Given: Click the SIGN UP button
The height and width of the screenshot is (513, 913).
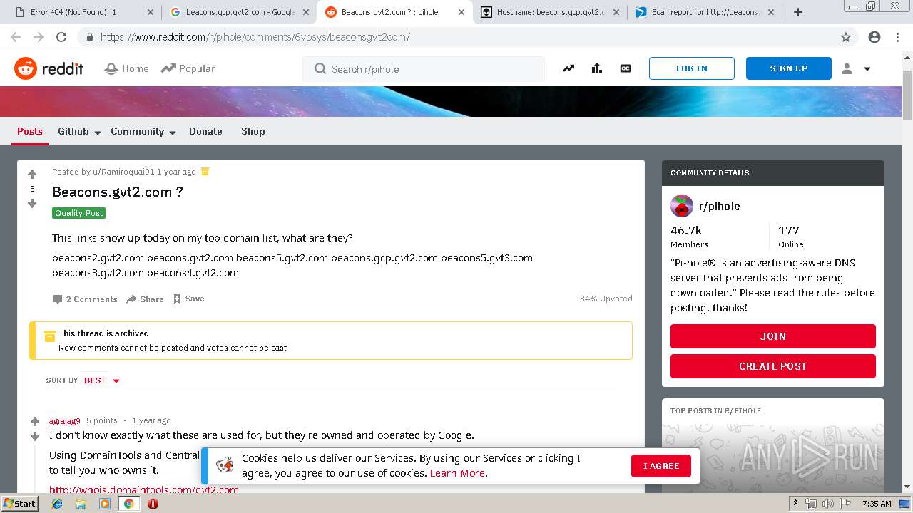Looking at the screenshot, I should pos(788,68).
